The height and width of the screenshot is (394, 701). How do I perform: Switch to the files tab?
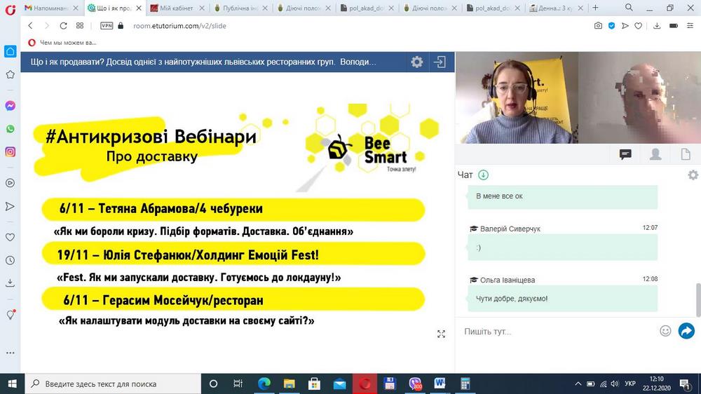[x=686, y=154]
